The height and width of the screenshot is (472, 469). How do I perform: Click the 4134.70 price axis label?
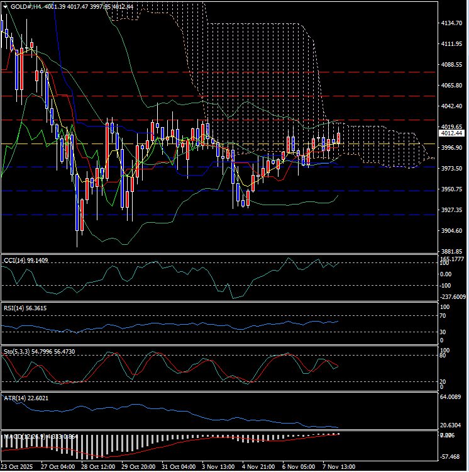point(451,23)
